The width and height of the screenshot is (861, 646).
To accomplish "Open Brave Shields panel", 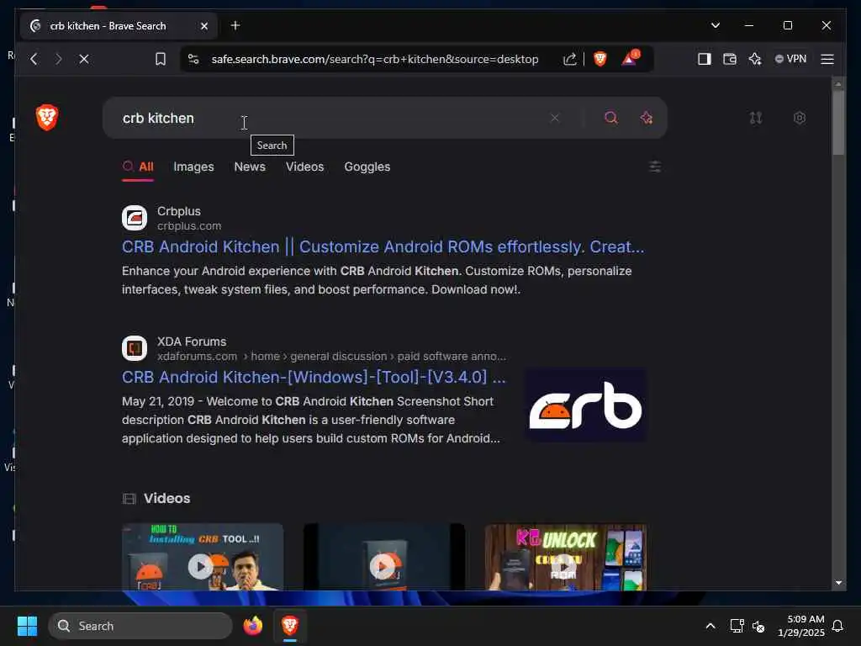I will coord(600,59).
